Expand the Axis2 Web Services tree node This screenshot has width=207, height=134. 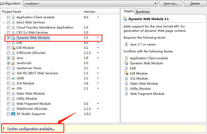click(4, 22)
